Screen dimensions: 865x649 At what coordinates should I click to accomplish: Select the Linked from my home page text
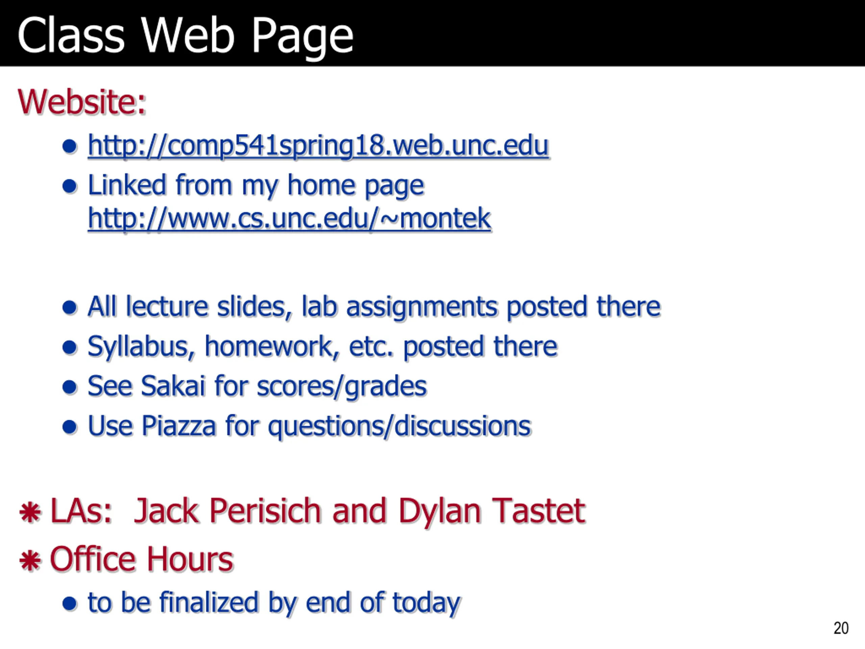[256, 186]
